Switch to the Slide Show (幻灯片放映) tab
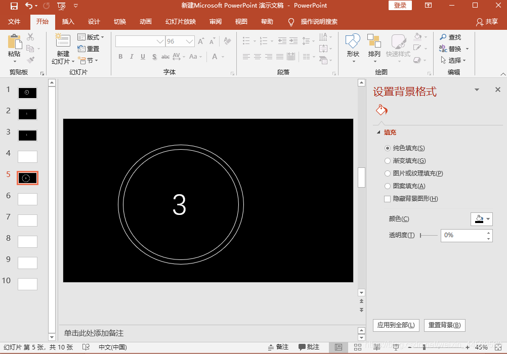Viewport: 507px width, 354px height. (x=181, y=22)
